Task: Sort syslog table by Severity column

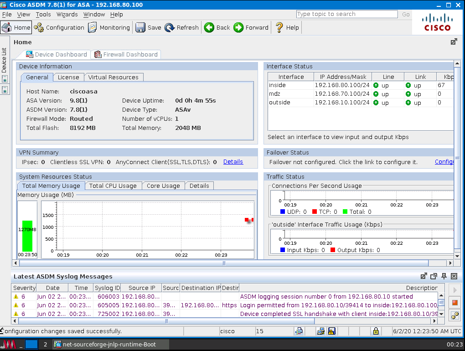Action: pos(24,288)
